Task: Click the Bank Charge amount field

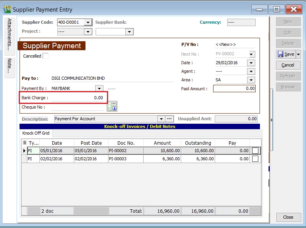Action: (78, 98)
